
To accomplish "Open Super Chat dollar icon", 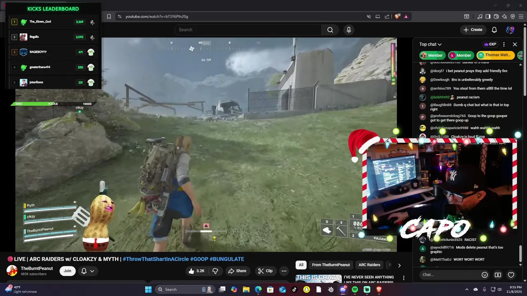I will coord(498,275).
